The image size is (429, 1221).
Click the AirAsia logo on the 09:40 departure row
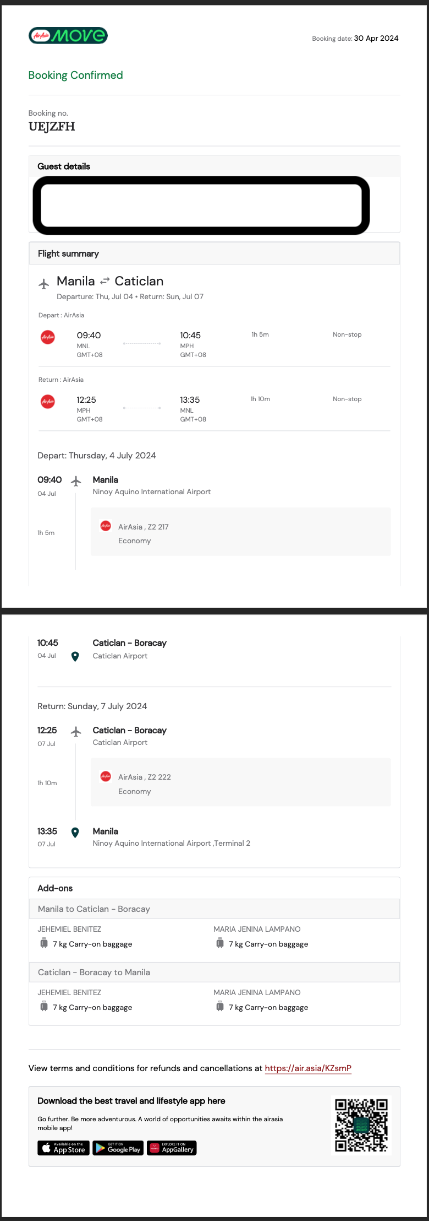(x=48, y=337)
